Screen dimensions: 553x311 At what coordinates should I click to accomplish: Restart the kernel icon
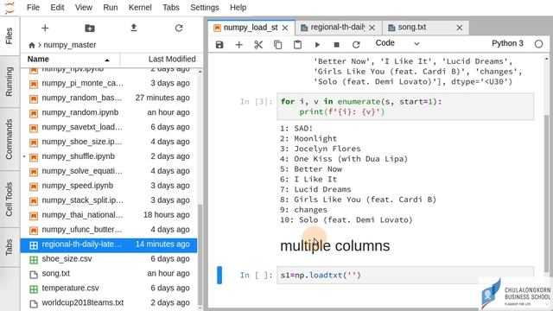point(356,45)
